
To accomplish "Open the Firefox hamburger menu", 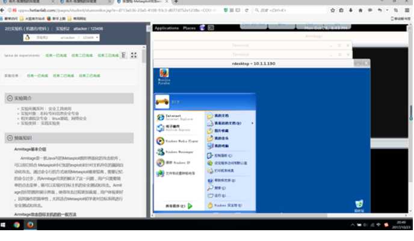I will pyautogui.click(x=407, y=10).
